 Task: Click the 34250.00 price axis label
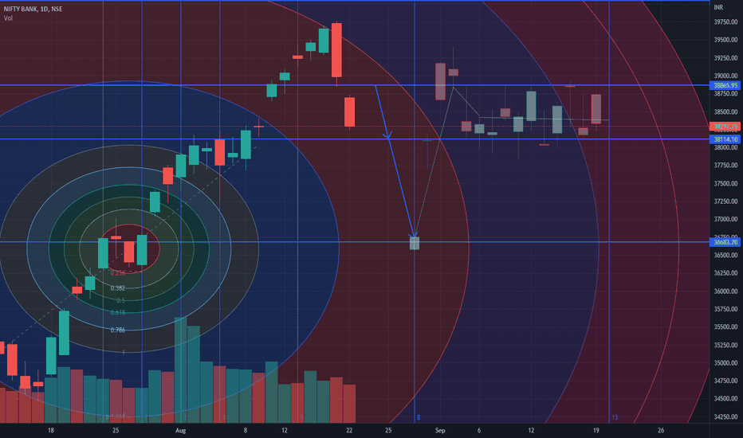[x=725, y=417]
